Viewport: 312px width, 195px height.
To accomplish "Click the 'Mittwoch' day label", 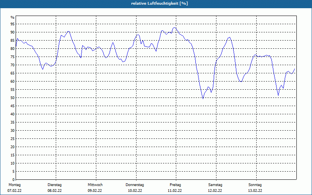I will (x=95, y=185).
